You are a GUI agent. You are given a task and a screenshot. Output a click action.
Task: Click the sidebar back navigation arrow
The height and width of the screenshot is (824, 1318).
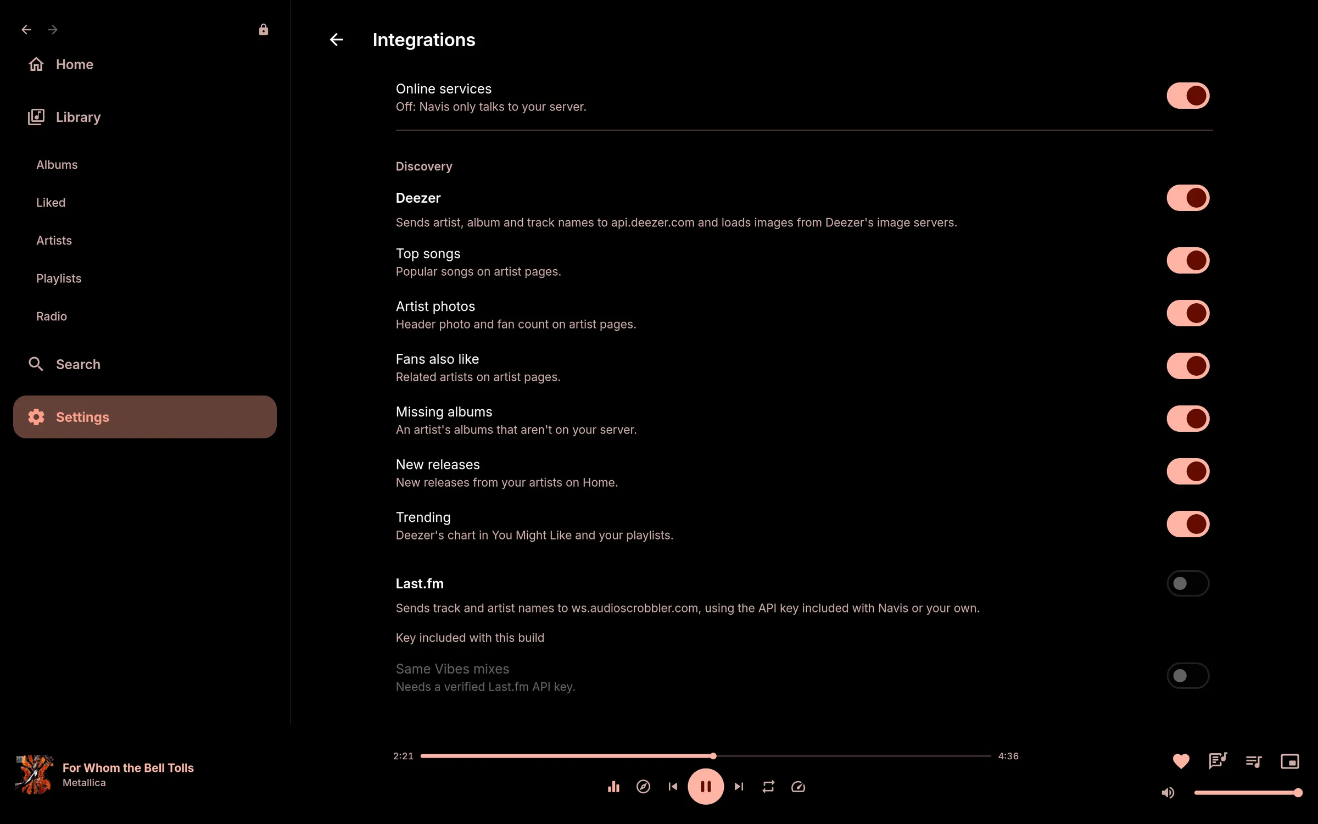pos(26,30)
